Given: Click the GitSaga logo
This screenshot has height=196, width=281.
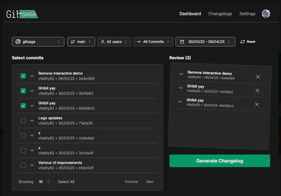Looking at the screenshot, I should click(22, 14).
